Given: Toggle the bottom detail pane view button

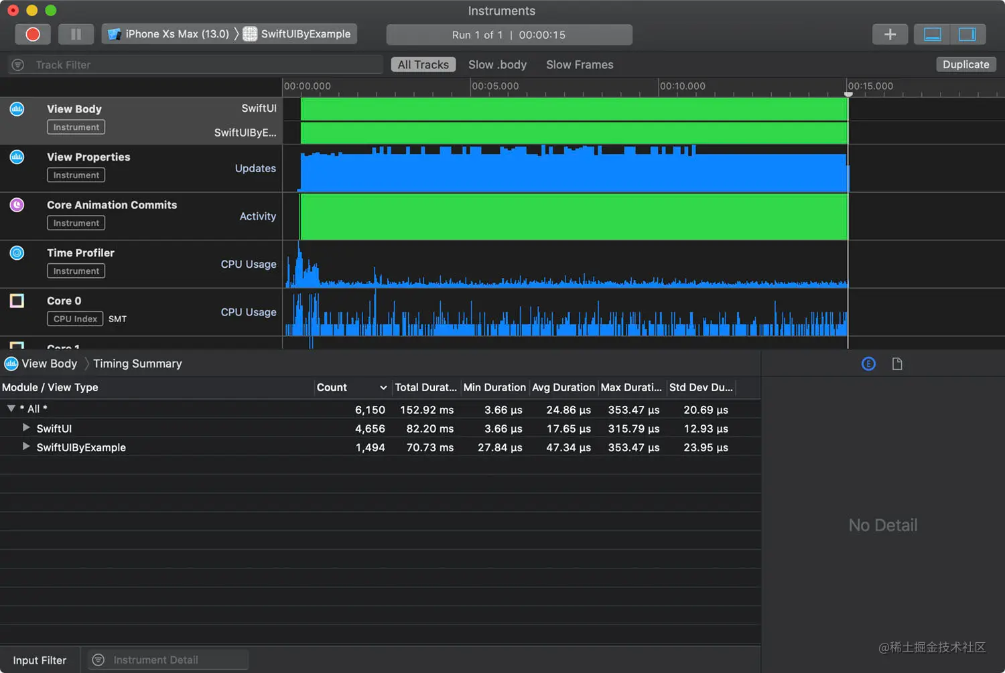Looking at the screenshot, I should click(932, 34).
